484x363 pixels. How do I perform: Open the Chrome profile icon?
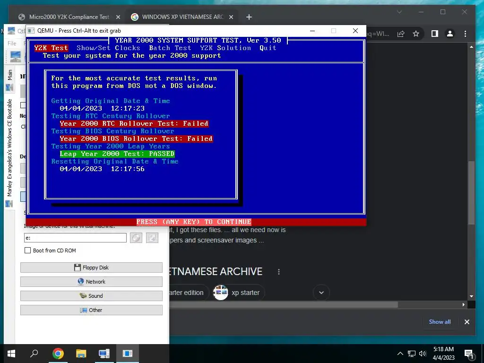(450, 34)
